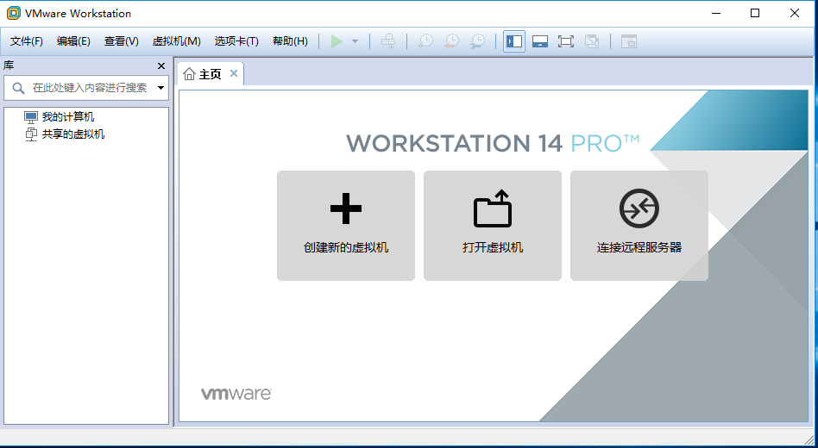Expand the library search dropdown arrow

160,88
